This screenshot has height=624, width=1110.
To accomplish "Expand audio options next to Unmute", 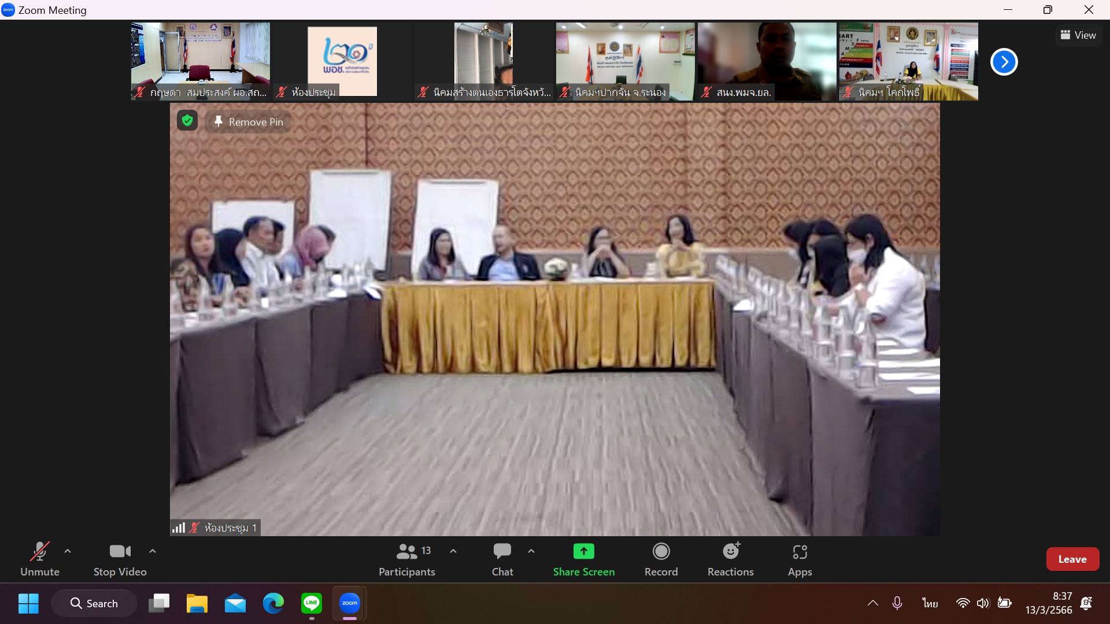I will [68, 551].
